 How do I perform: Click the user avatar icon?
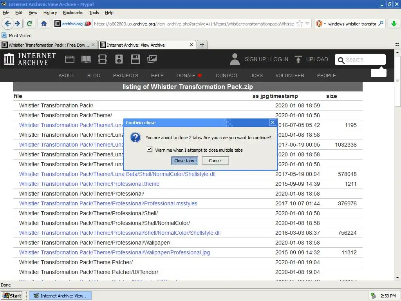click(235, 59)
